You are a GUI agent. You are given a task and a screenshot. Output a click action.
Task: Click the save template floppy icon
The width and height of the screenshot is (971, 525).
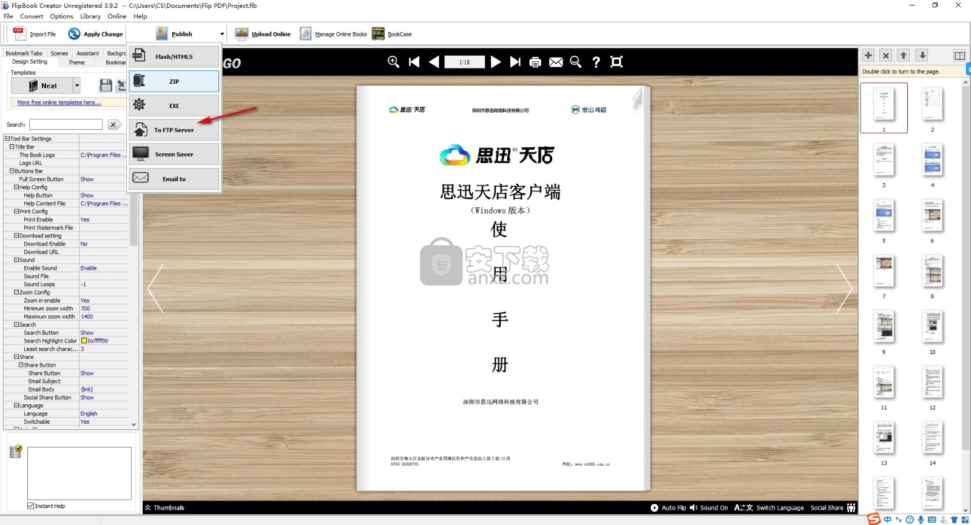[106, 85]
